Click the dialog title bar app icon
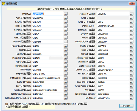 pyautogui.click(x=3, y=4)
